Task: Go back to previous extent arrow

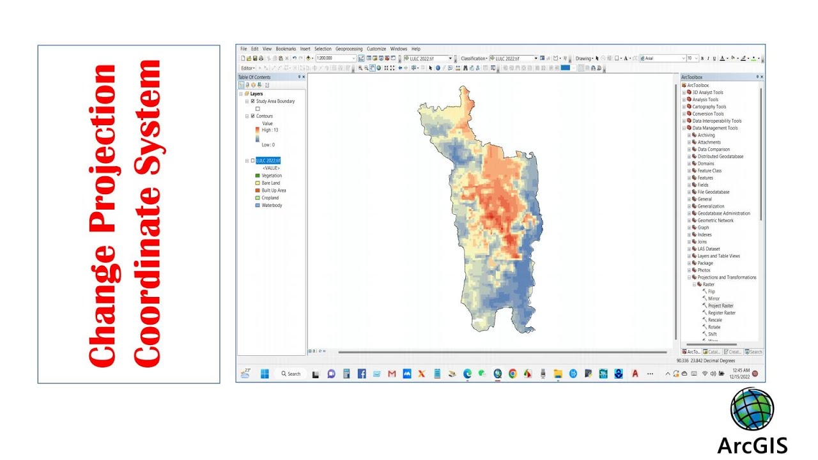Action: coord(400,68)
